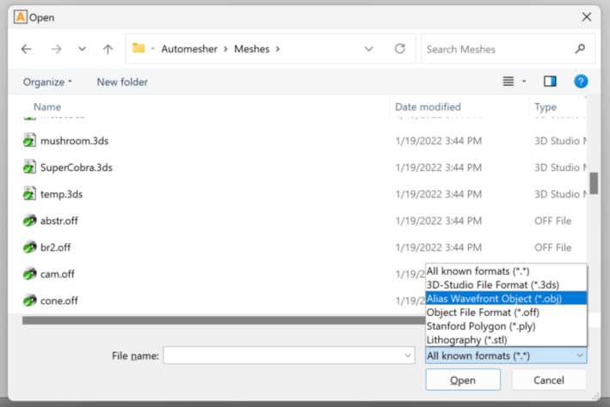Close the Open dialog
The image size is (610, 407).
pyautogui.click(x=587, y=16)
